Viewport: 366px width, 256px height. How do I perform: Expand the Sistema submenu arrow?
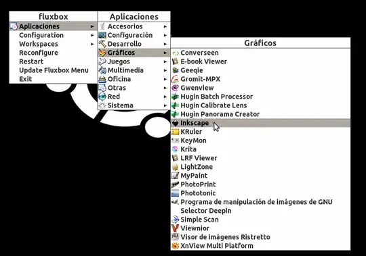165,105
